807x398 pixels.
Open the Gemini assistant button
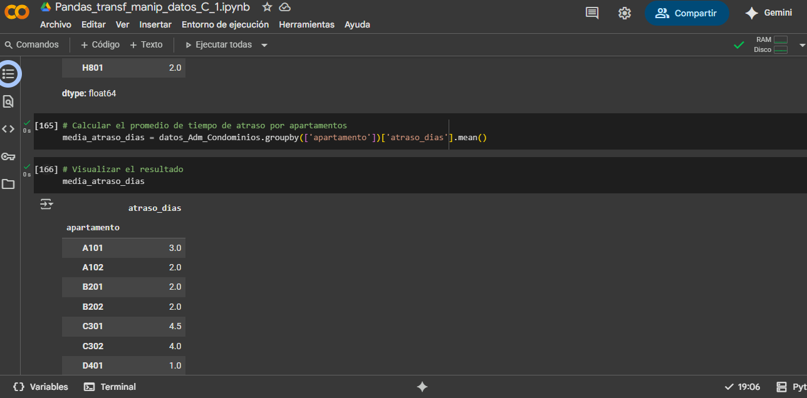(x=768, y=13)
